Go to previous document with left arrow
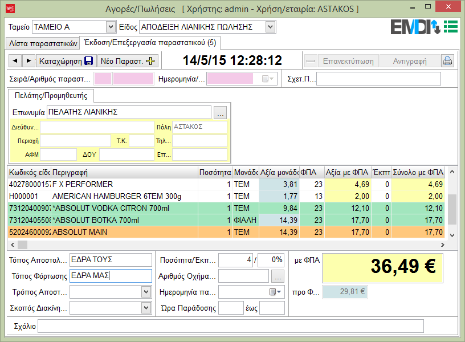Viewport: 465px width, 342px height. tap(15, 61)
